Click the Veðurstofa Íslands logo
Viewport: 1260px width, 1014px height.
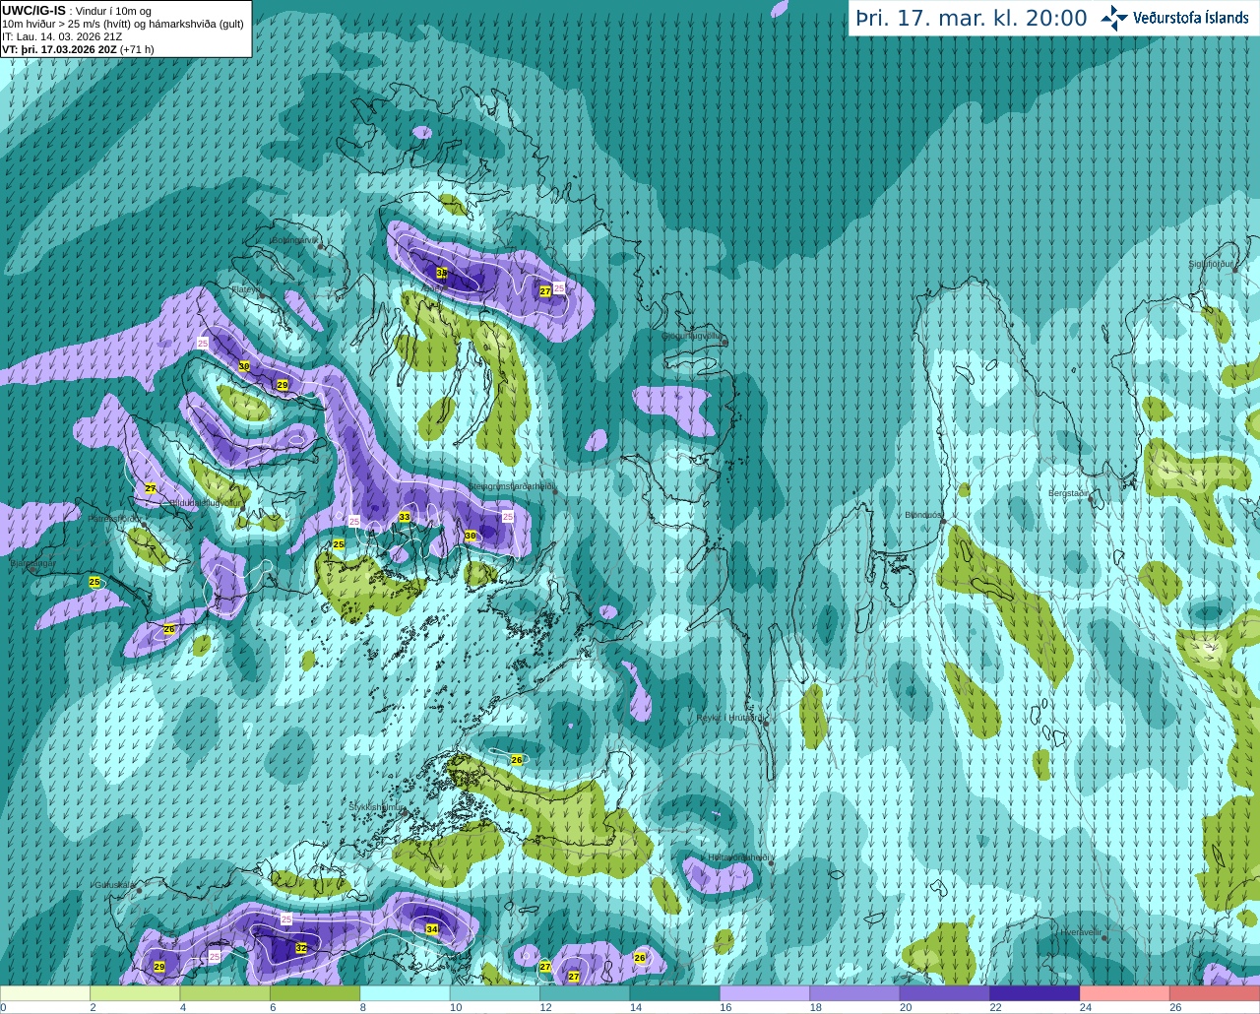click(x=1174, y=18)
